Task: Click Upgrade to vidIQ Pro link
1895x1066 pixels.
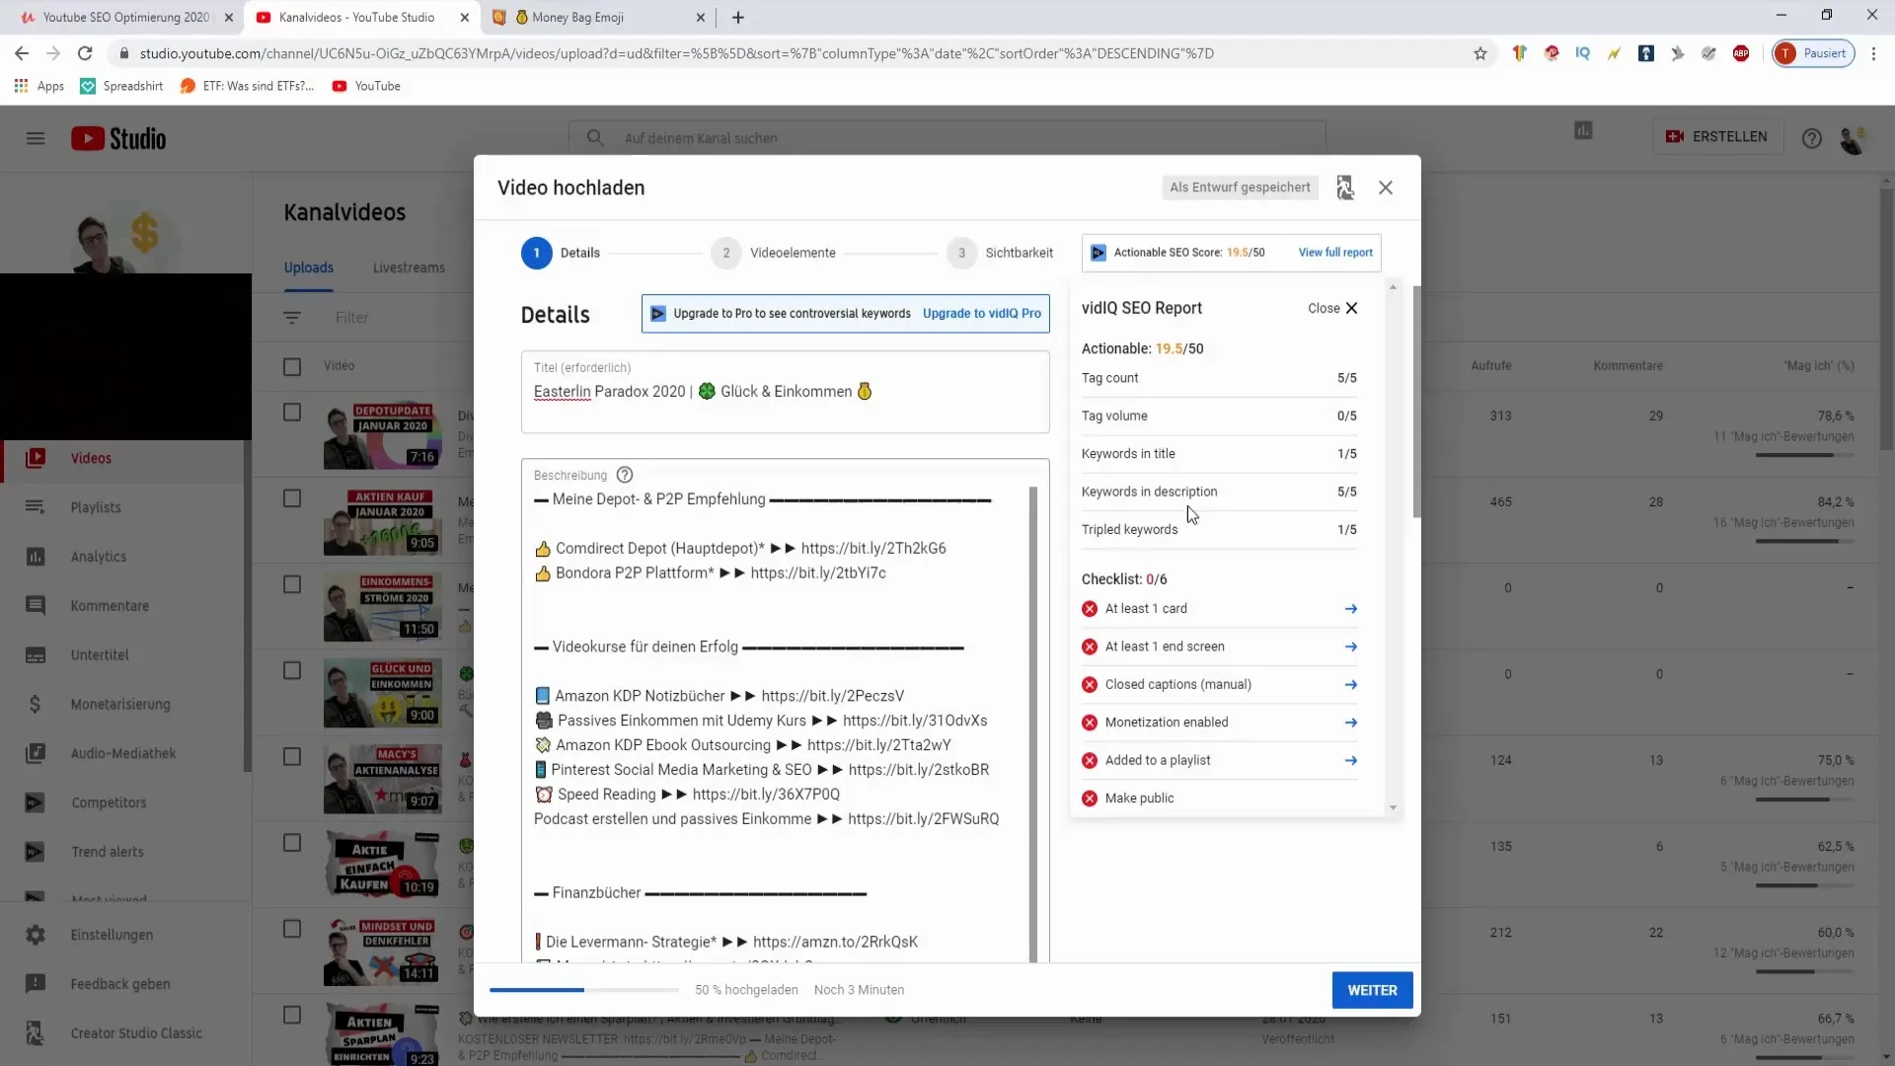Action: [982, 314]
